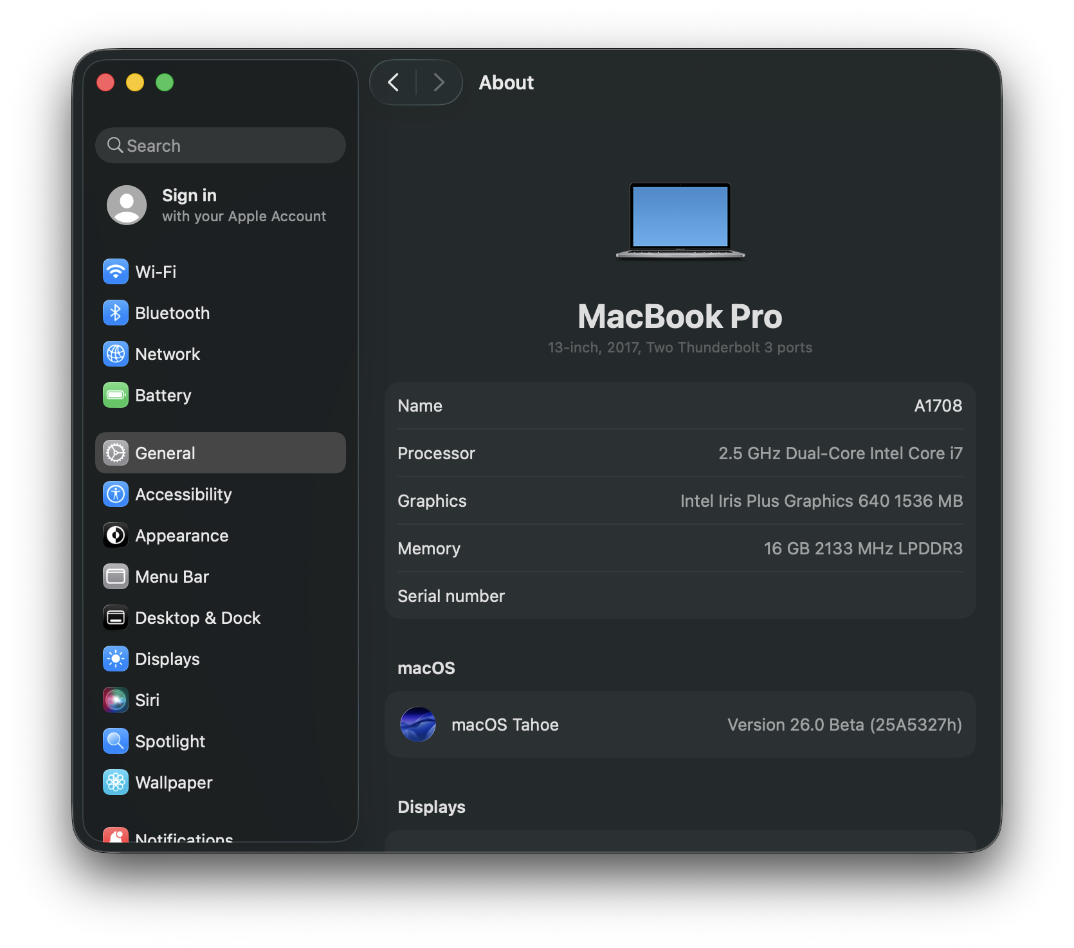This screenshot has width=1074, height=948.
Task: Click the Wi-Fi icon in the sidebar
Action: coord(116,272)
